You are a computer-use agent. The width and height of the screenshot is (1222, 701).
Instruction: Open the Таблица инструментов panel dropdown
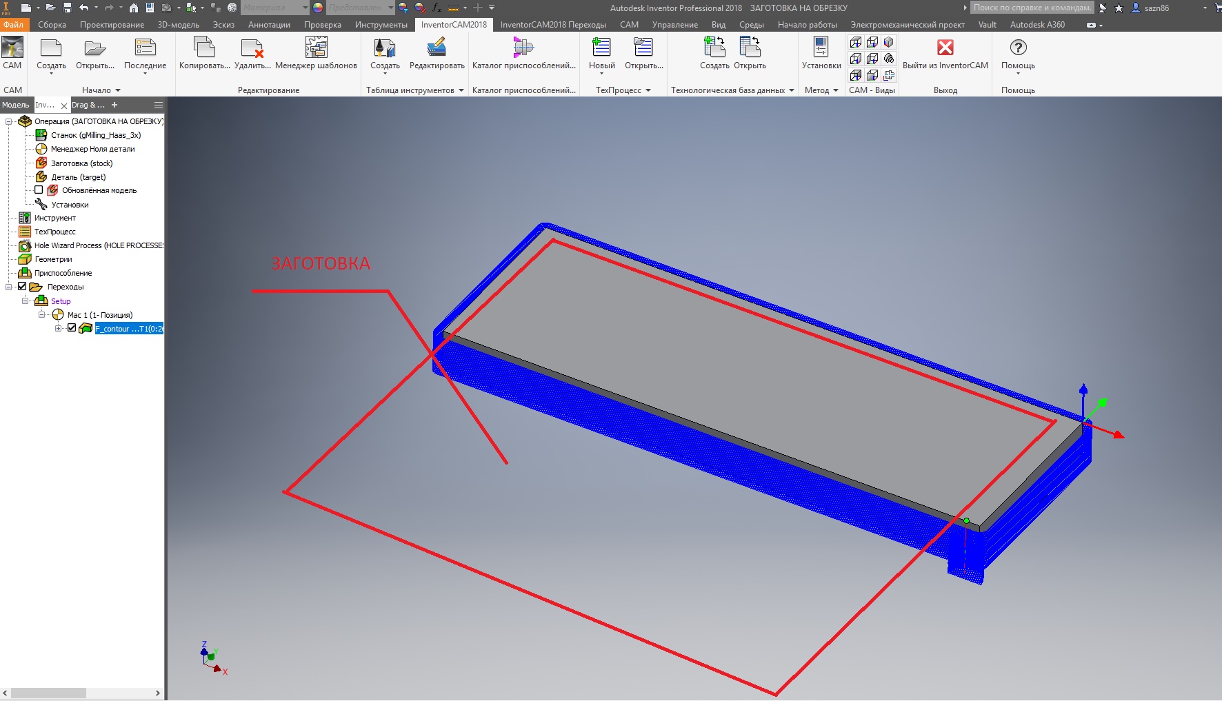point(461,90)
